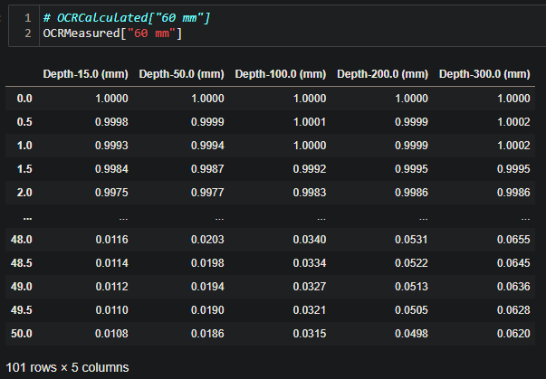This screenshot has width=546, height=379.
Task: Click the Depth-15.0 (mm) column header
Action: [x=86, y=74]
